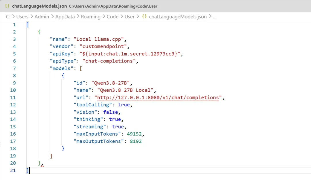Click the opening curly brace on line 8
Screen dimensions: 311x180
63,76
